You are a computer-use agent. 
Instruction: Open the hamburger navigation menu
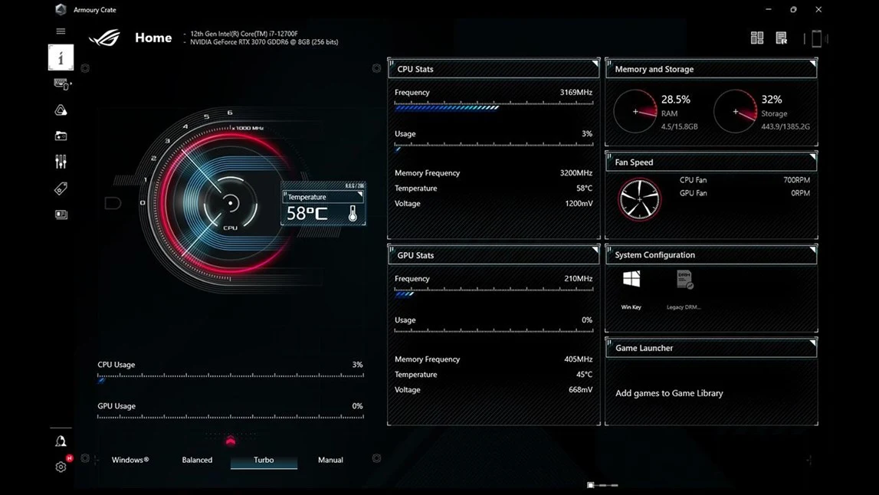click(x=61, y=31)
